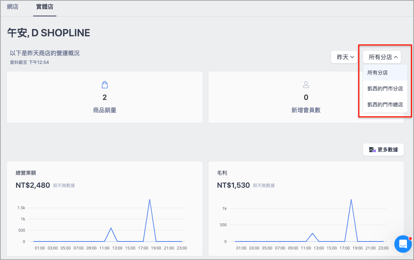
Task: Choose 凱西的門市總店 from the dropdown list
Action: [385, 105]
